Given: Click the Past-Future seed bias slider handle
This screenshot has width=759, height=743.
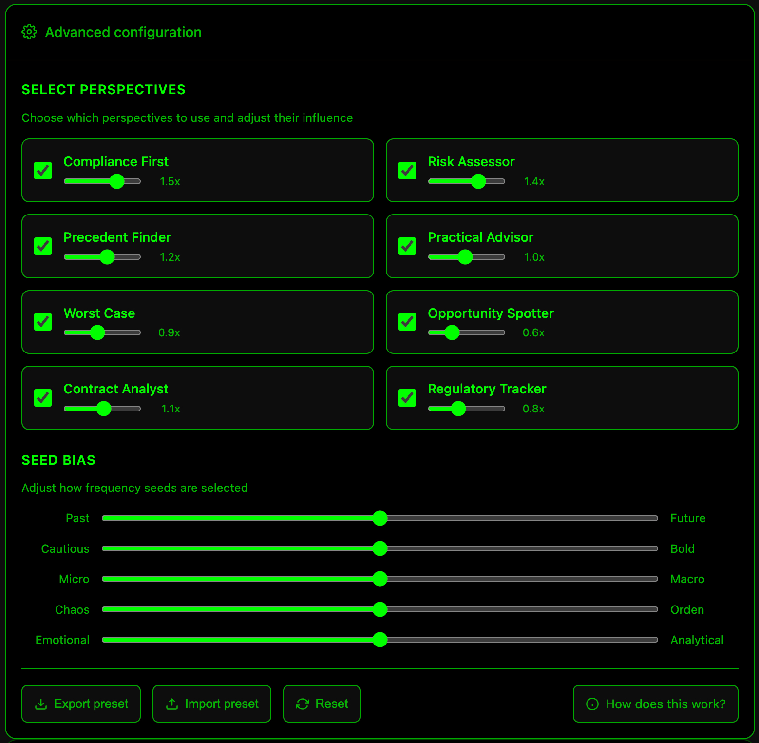Looking at the screenshot, I should pyautogui.click(x=380, y=518).
